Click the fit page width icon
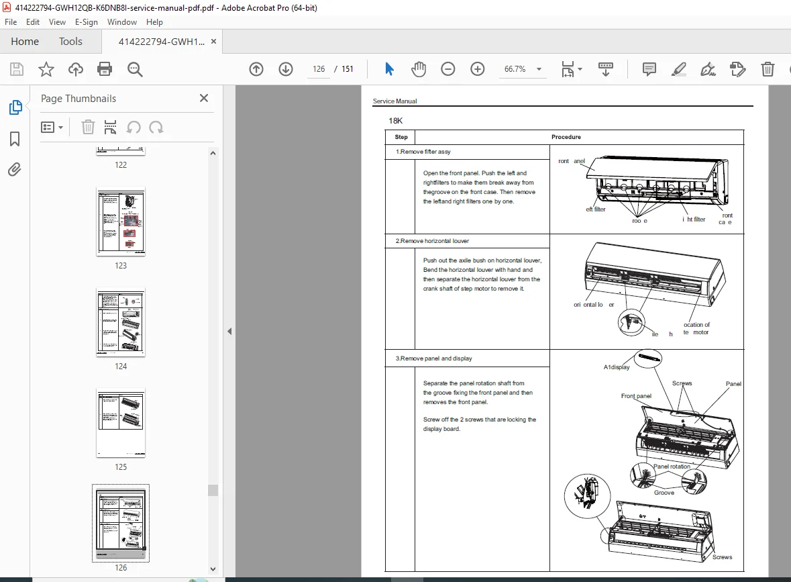 pyautogui.click(x=568, y=69)
